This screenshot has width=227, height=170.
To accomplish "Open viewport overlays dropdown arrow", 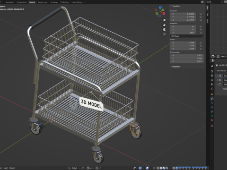I will tap(150, 168).
